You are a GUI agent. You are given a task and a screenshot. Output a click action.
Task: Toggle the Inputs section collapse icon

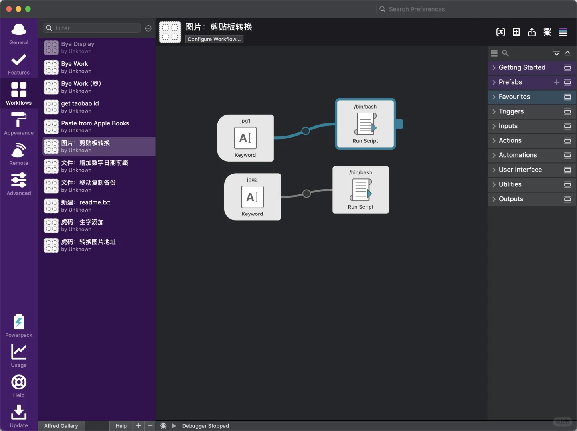567,126
